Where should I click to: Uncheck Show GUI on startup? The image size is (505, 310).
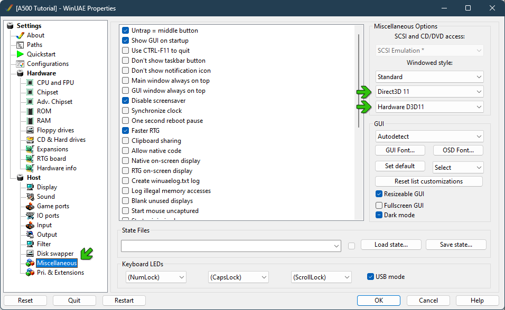126,41
